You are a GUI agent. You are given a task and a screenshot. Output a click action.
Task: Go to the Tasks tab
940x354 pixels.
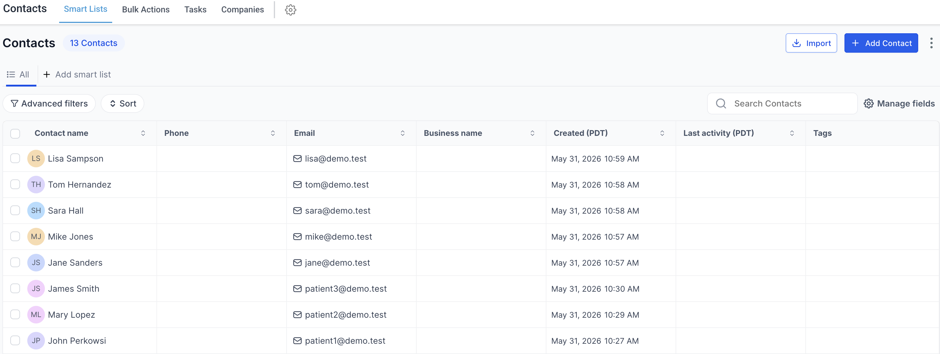[195, 9]
